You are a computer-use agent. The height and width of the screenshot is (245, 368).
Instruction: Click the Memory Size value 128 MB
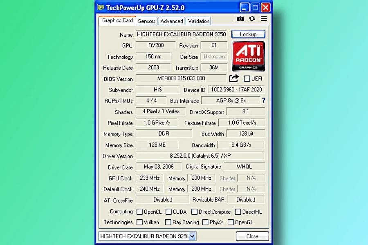157,145
